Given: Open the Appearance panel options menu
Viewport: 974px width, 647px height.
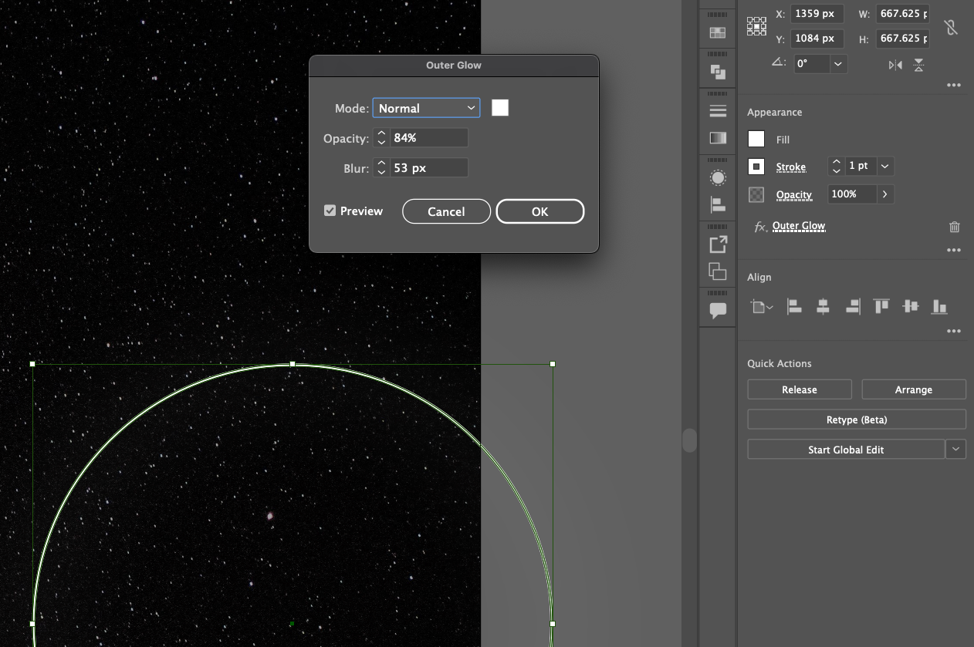Looking at the screenshot, I should tap(954, 249).
